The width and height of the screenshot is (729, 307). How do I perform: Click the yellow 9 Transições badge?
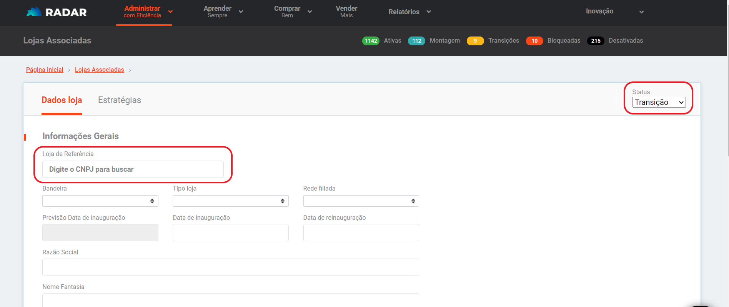(475, 41)
